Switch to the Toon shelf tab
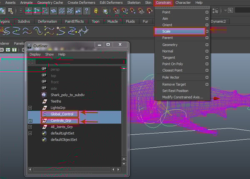This screenshot has width=250, height=179. pyautogui.click(x=95, y=22)
